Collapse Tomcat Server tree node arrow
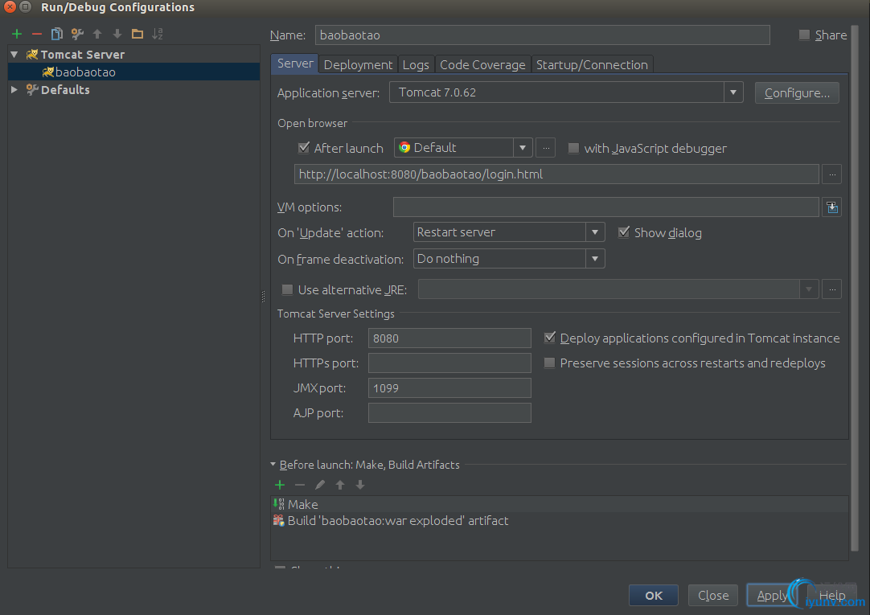 coord(14,55)
